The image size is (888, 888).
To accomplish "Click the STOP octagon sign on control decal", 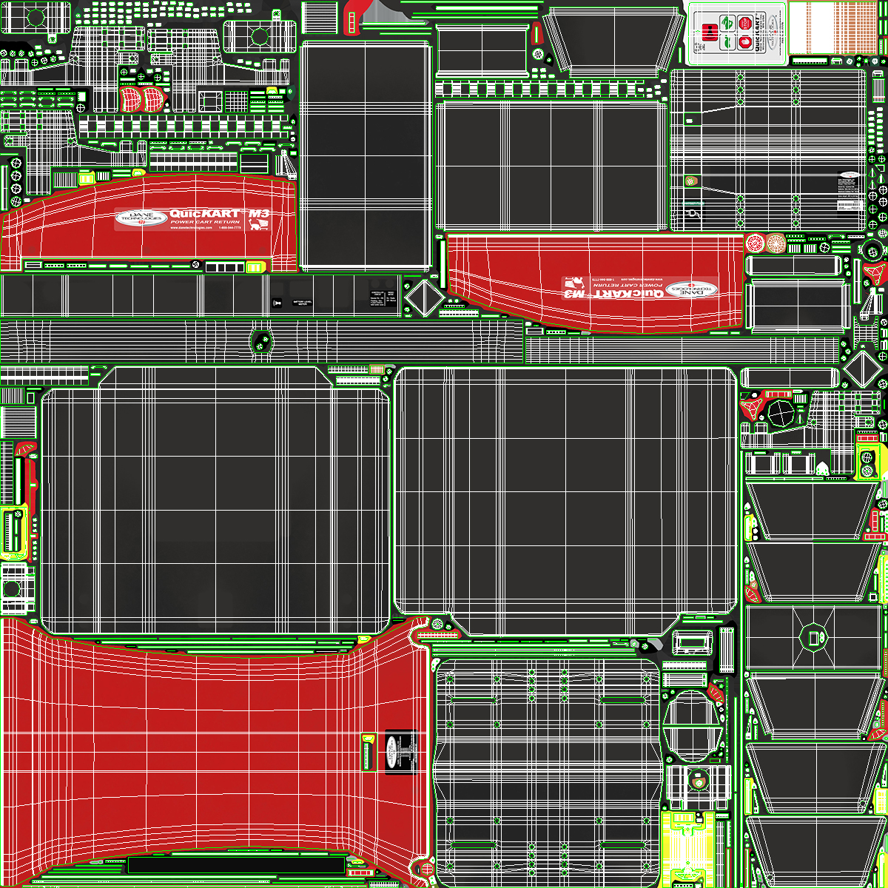I will pyautogui.click(x=745, y=23).
